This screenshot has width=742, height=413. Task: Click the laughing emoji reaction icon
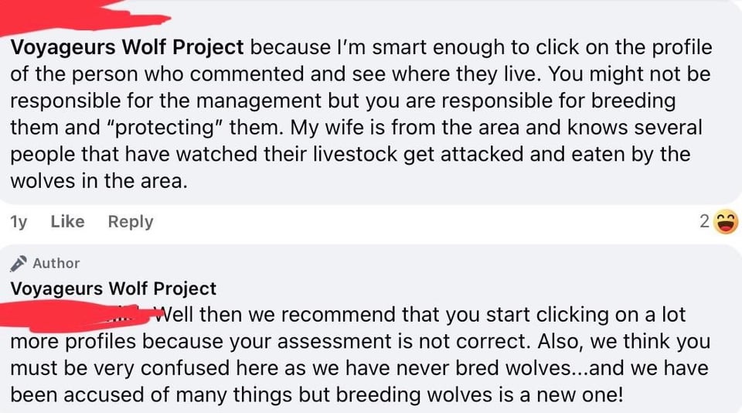(x=726, y=223)
